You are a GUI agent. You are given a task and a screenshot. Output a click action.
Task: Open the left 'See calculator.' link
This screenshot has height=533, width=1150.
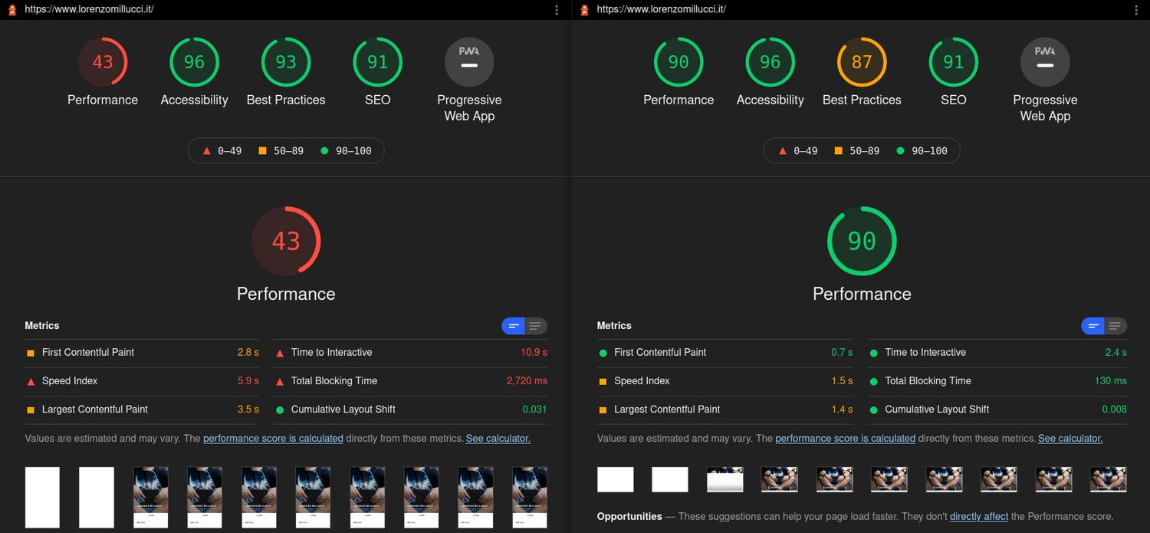[x=498, y=439]
